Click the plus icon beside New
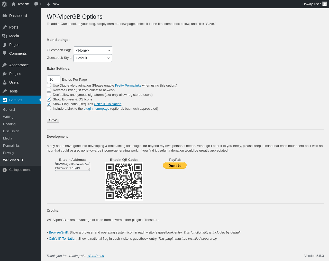This screenshot has height=261, width=329. coord(49,4)
